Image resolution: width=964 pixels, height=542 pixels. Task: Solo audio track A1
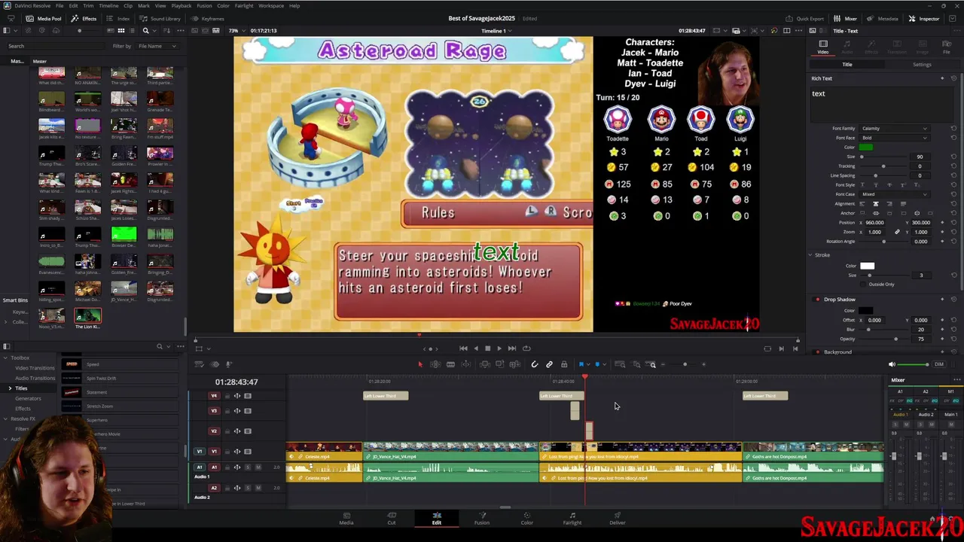(x=248, y=467)
